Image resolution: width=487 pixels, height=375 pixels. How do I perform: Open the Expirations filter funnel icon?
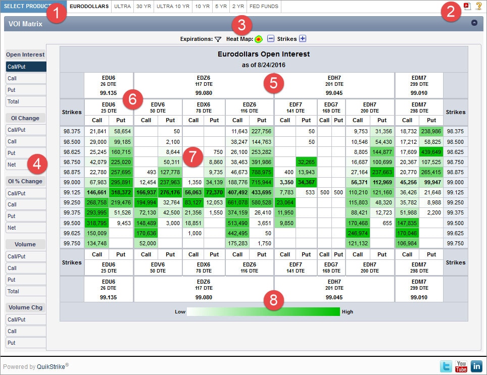pyautogui.click(x=218, y=39)
